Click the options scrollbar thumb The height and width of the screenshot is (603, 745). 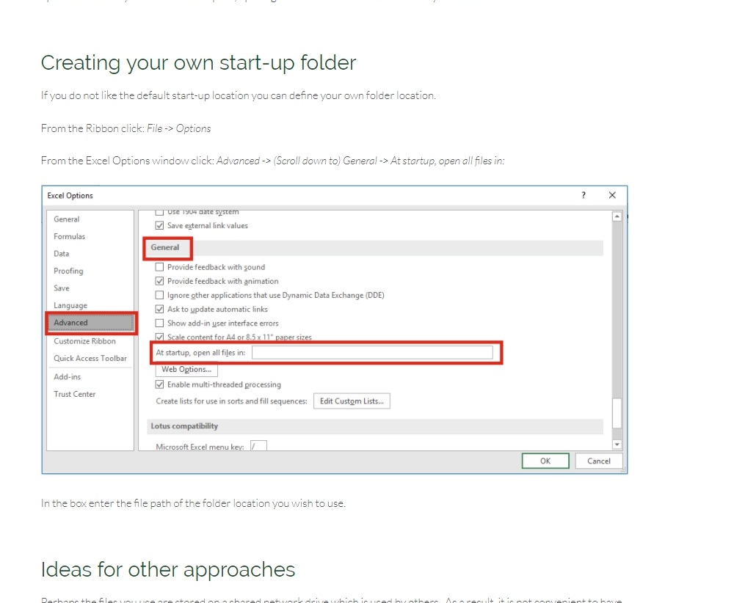[617, 413]
